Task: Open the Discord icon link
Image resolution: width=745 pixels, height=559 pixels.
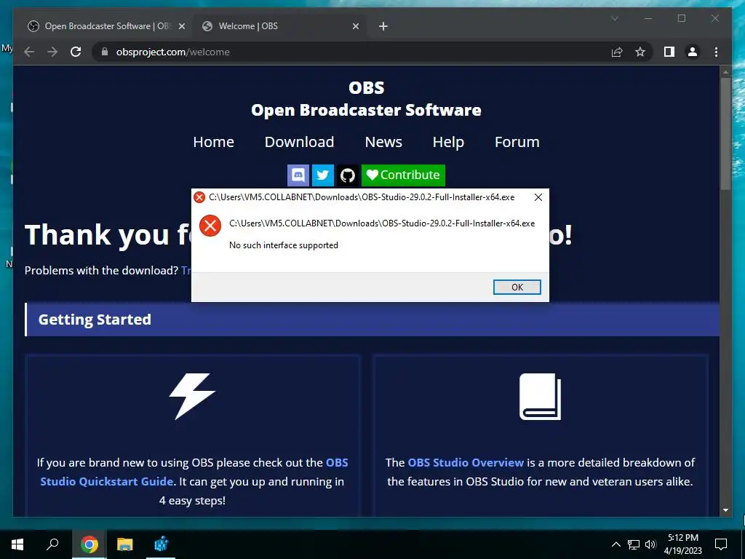Action: click(x=298, y=175)
